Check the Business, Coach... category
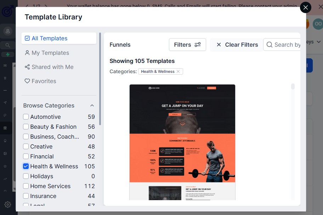The image size is (323, 215). (x=26, y=136)
